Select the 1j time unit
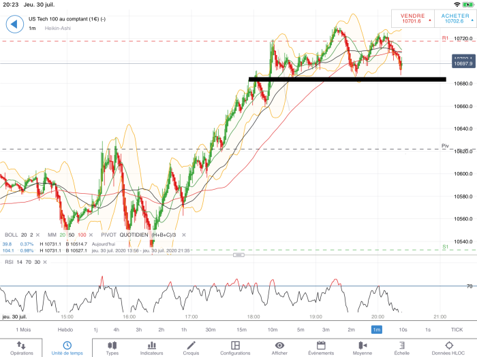477x357 pixels. pyautogui.click(x=95, y=330)
